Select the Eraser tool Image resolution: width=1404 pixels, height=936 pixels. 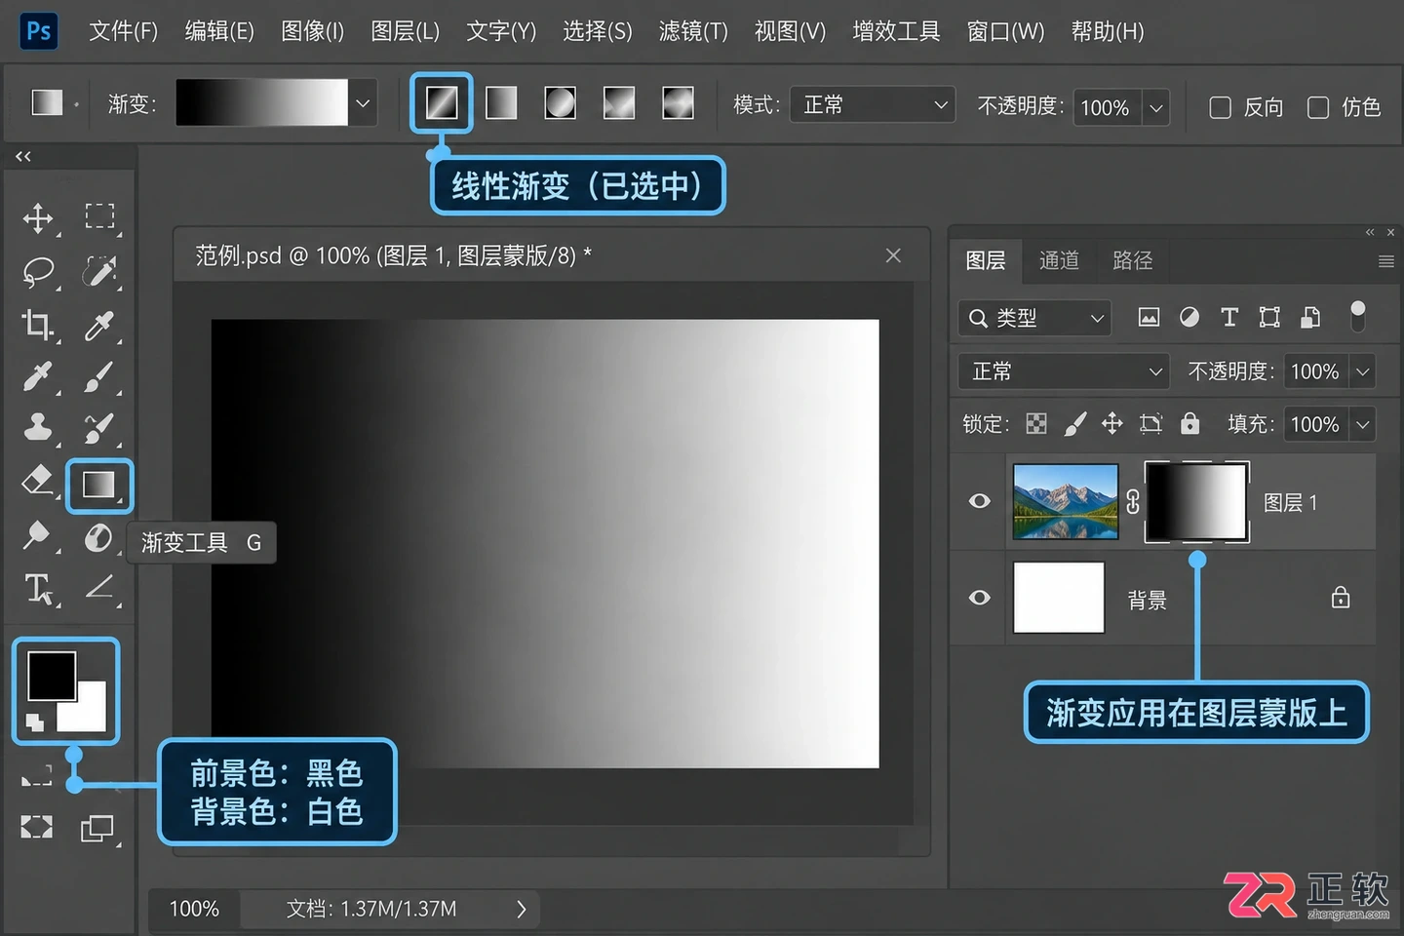pos(37,481)
